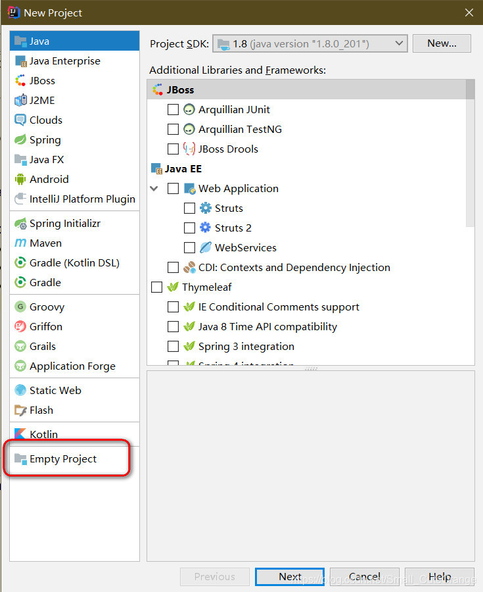
Task: Tick the WebServices checkbox
Action: pyautogui.click(x=189, y=248)
